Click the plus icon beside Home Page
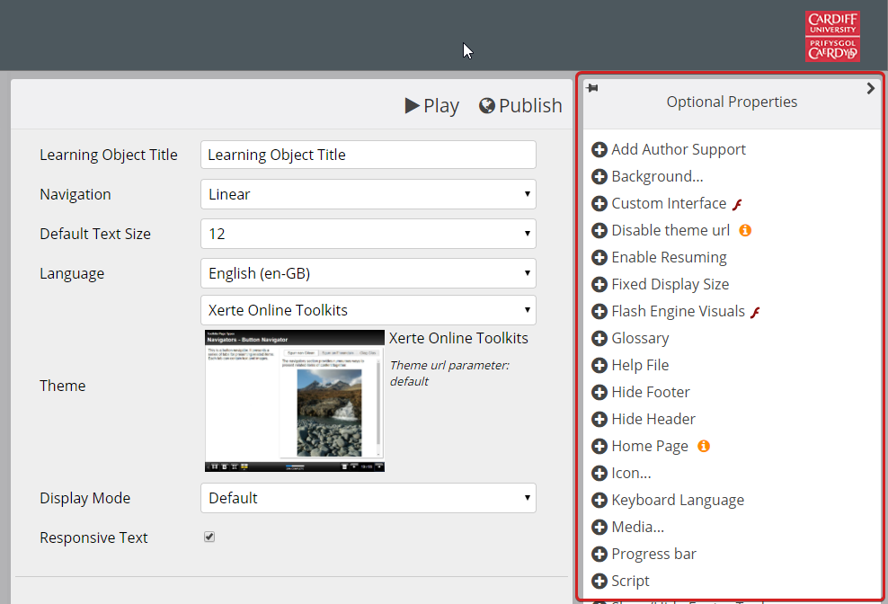This screenshot has width=888, height=604. point(599,447)
